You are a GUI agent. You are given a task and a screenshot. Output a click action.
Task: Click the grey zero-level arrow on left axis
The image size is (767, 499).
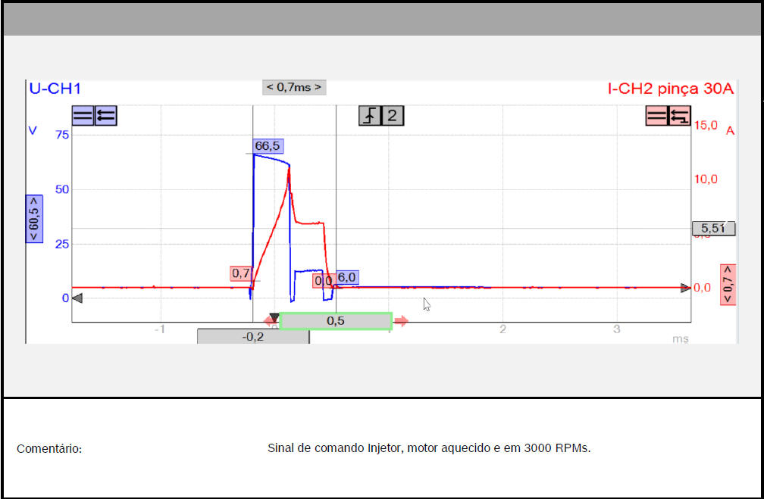click(x=77, y=298)
